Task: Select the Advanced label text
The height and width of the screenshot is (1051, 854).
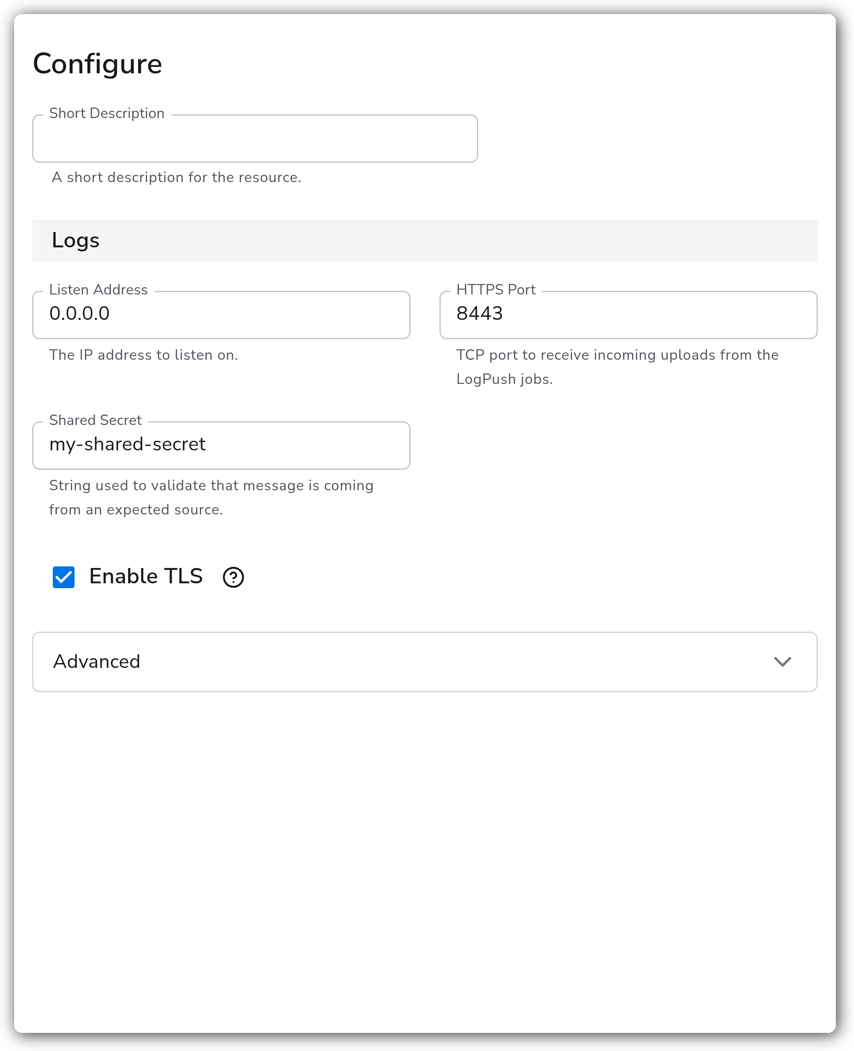Action: coord(97,661)
